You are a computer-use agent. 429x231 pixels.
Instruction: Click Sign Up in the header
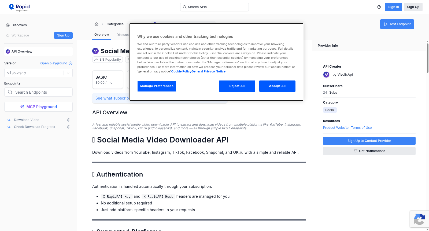[413, 7]
